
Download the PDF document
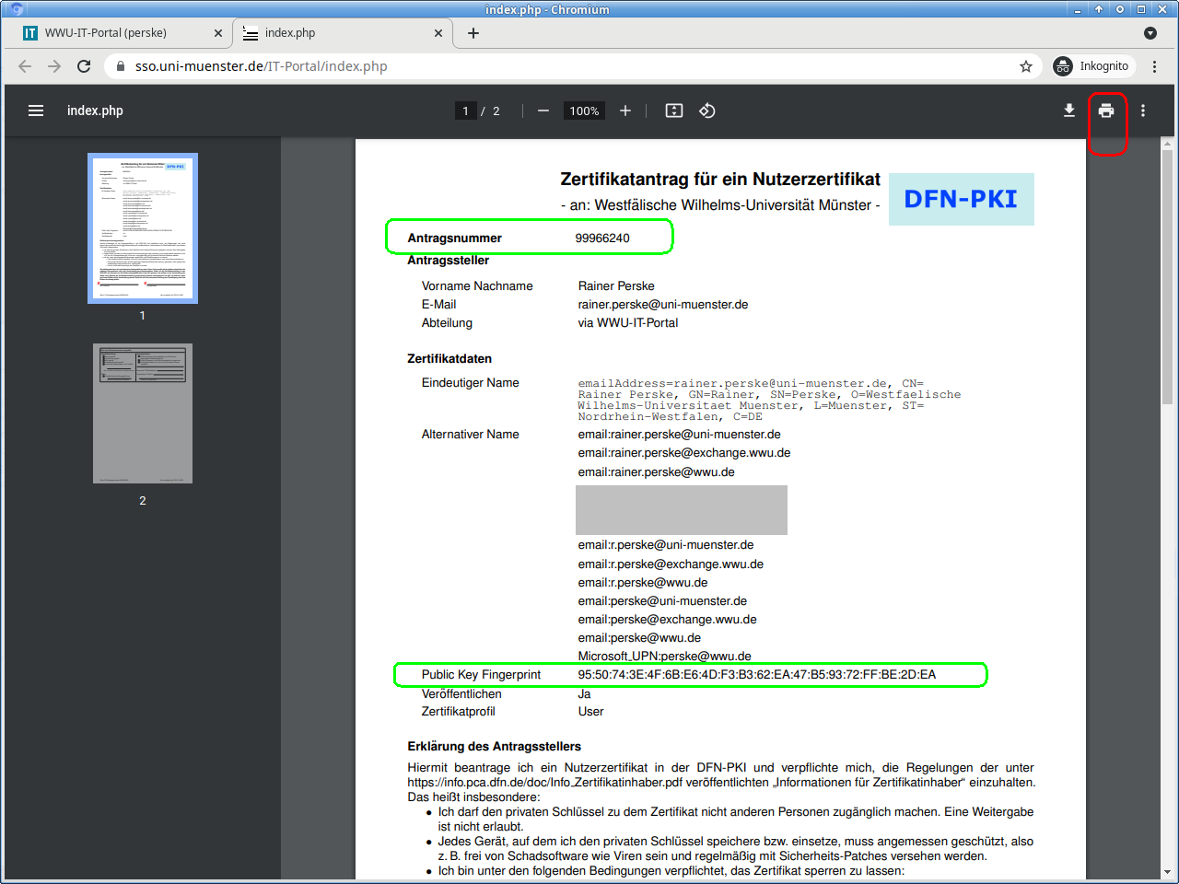click(1069, 110)
